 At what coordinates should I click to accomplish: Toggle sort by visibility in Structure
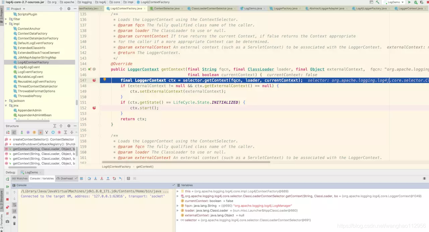tap(7, 132)
